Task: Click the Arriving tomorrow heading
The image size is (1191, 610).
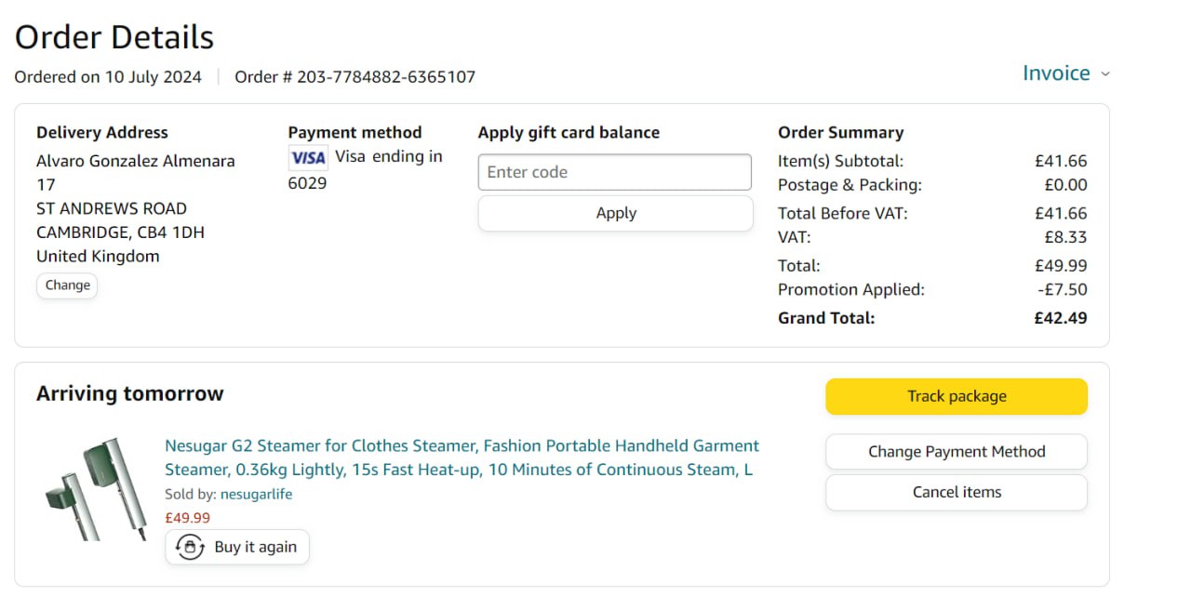Action: pos(130,393)
